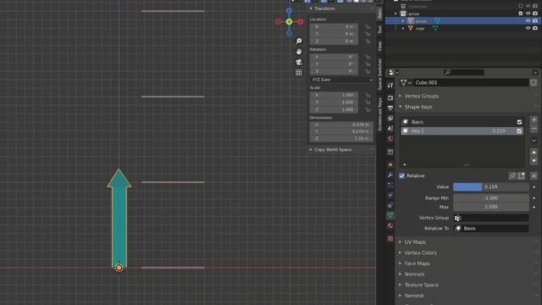542x305 pixels.
Task: Disable render for arrow collection camera icon
Action: pyautogui.click(x=535, y=14)
